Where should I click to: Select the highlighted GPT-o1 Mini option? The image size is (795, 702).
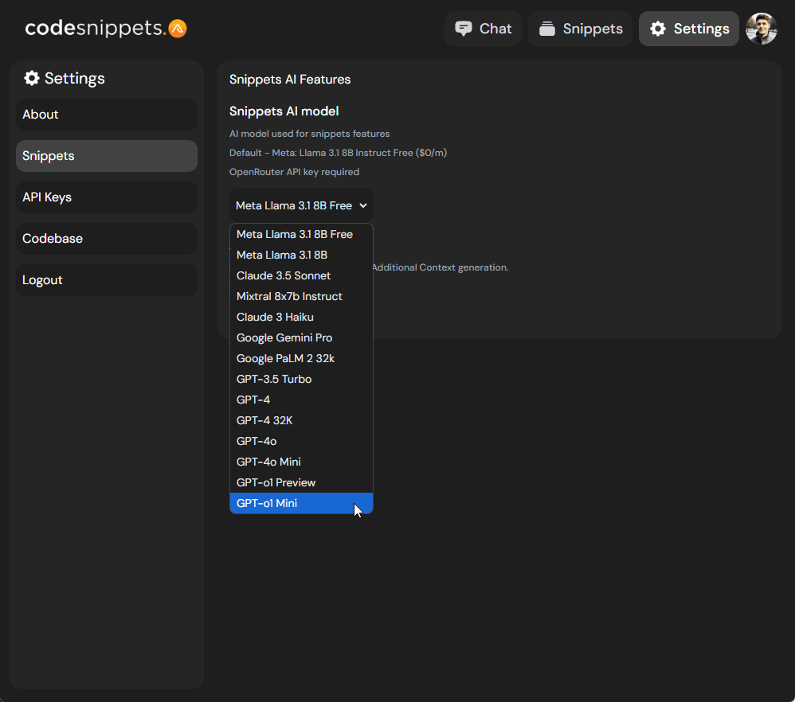coord(301,504)
